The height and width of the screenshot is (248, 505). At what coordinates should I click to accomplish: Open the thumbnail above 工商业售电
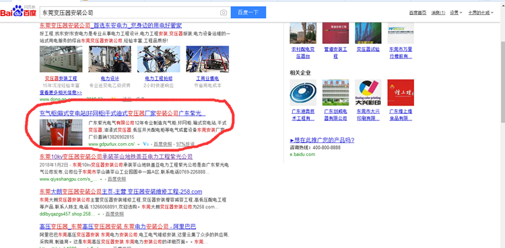[208, 59]
